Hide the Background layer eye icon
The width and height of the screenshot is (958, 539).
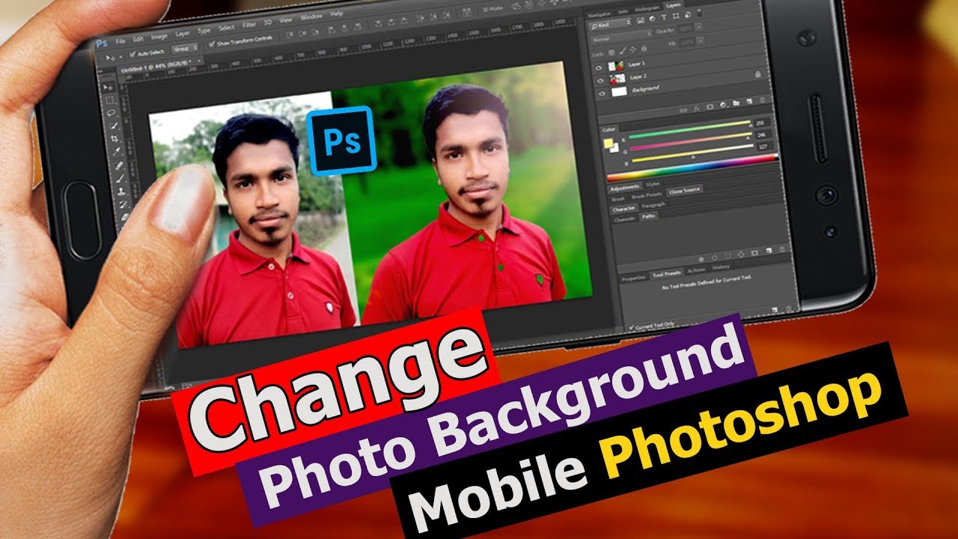click(x=602, y=94)
